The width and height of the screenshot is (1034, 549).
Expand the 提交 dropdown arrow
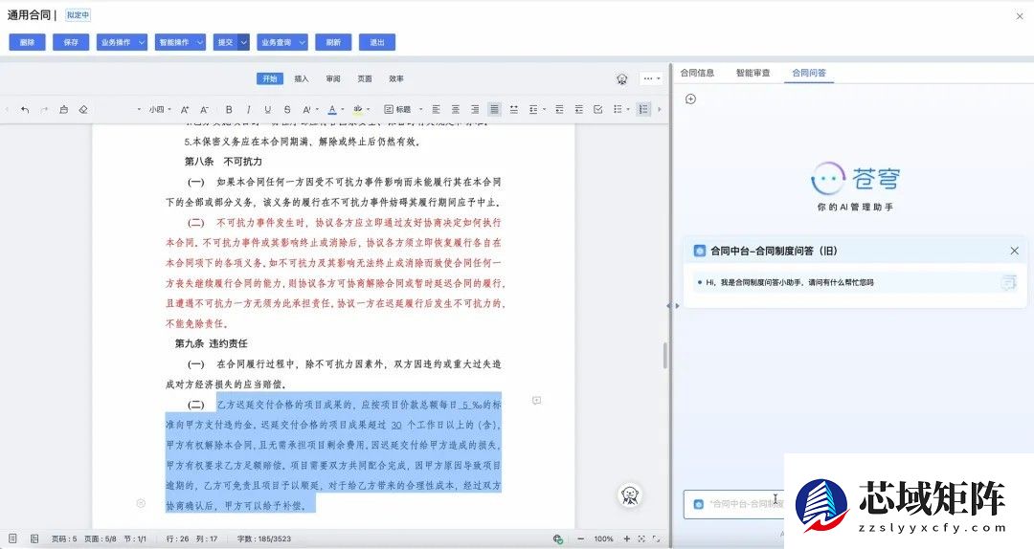pos(244,42)
